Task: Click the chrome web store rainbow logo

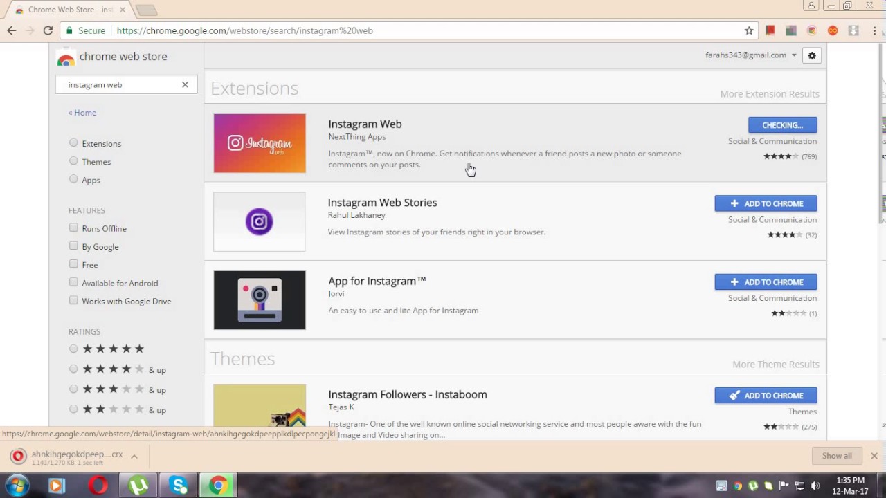Action: (66, 58)
